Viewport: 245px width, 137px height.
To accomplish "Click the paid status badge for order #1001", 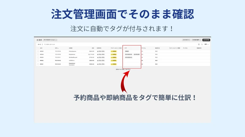I will coord(101,64).
